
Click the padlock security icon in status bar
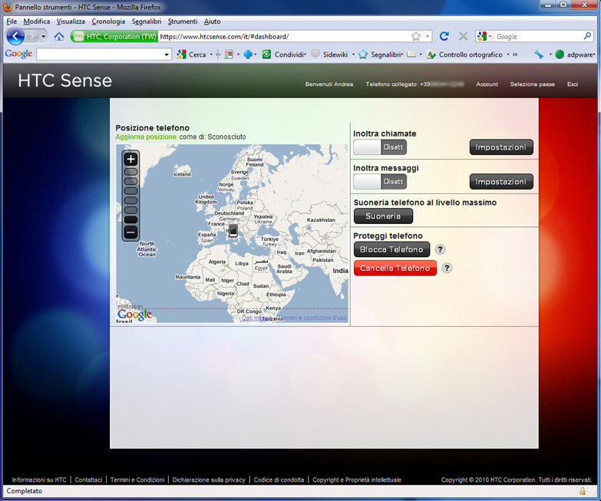[583, 491]
